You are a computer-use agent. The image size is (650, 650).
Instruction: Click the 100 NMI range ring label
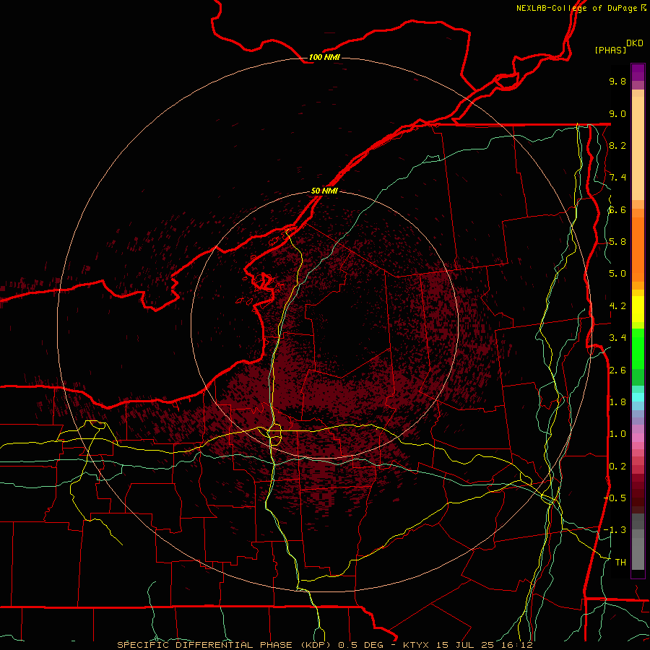324,57
